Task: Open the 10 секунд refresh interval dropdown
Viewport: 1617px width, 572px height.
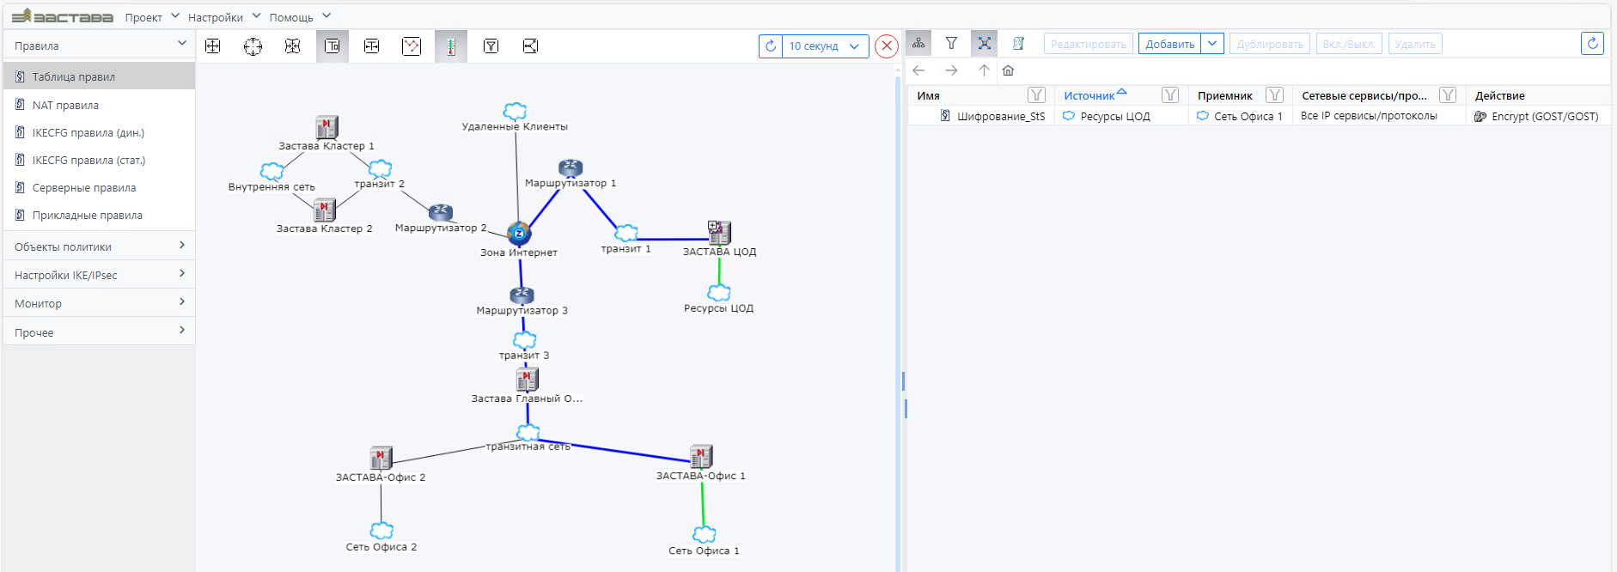Action: click(x=826, y=46)
